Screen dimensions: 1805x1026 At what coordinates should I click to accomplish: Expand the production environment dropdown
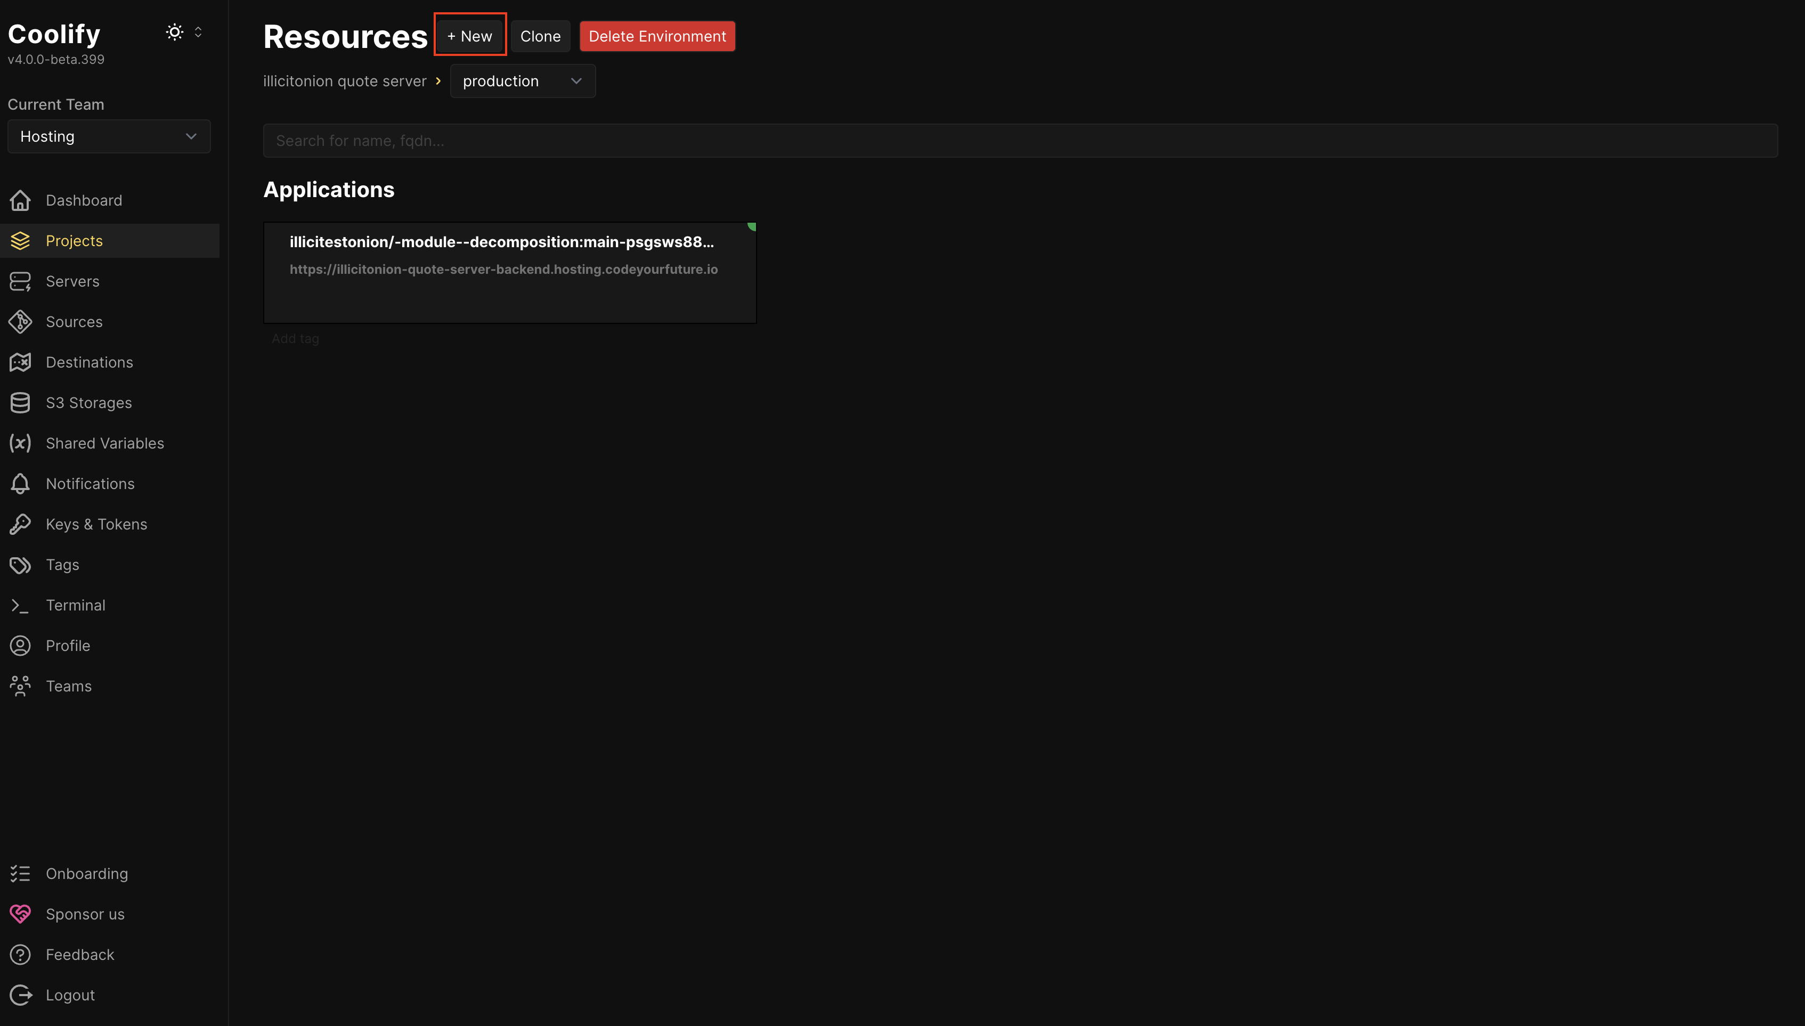click(x=522, y=80)
